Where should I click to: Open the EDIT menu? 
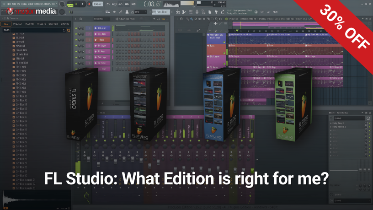tap(9, 4)
